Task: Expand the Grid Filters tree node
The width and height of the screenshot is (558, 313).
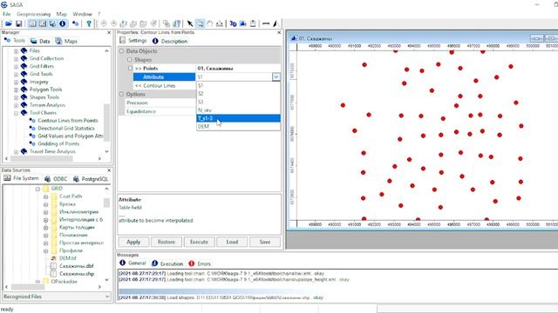Action: coord(16,67)
